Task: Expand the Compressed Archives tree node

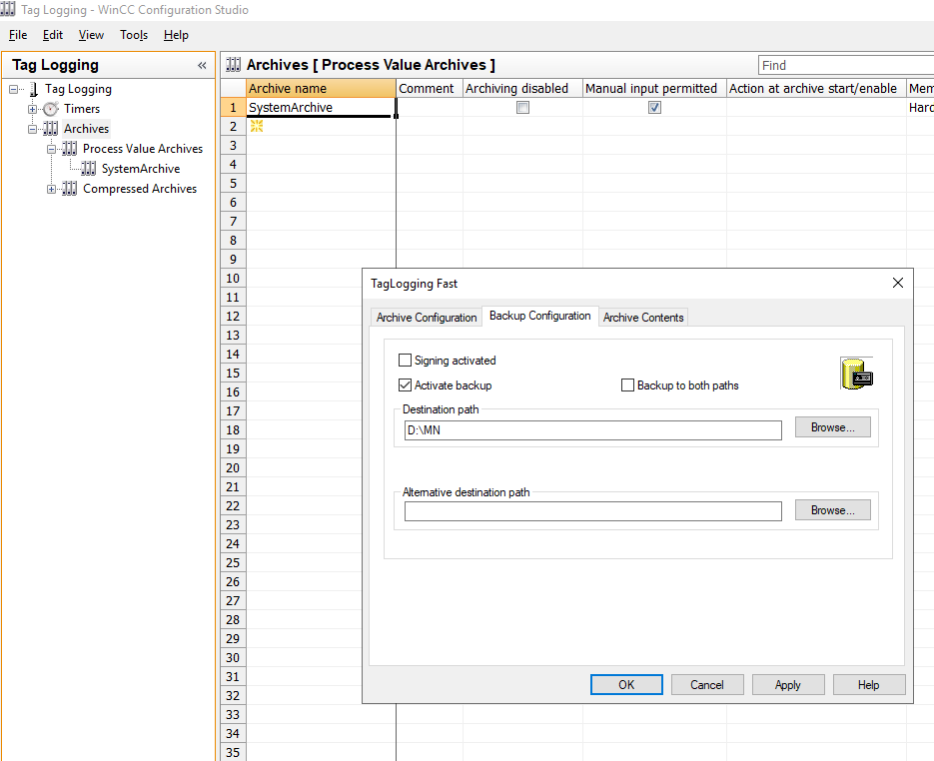Action: point(51,189)
